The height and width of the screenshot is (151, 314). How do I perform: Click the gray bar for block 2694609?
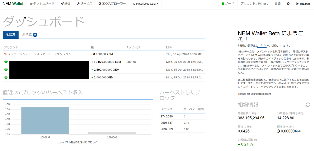[112, 133]
